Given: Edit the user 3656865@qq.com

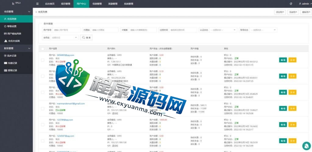Looking at the screenshot, I should click(283, 60).
